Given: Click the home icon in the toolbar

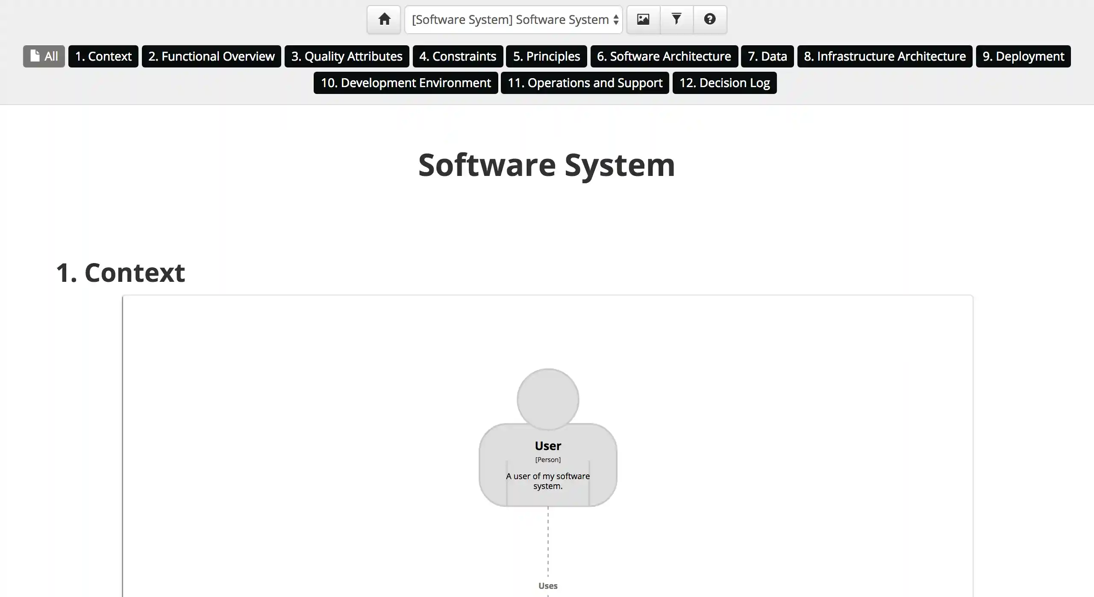Looking at the screenshot, I should click(x=383, y=19).
